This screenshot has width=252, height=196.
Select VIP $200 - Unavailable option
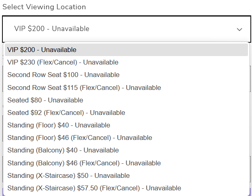point(126,50)
